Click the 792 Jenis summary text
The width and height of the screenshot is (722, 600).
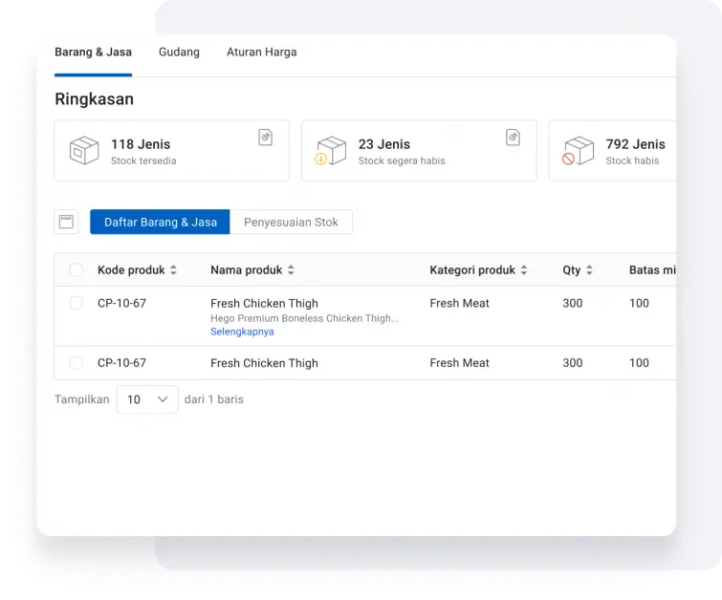pos(635,144)
